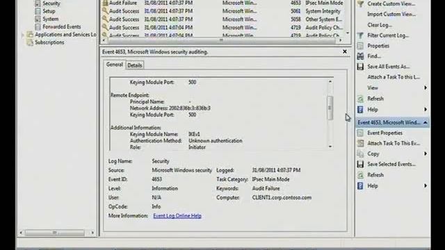Click the Find binoculars icon
Viewport: 445px width, 250px height.
tap(360, 56)
